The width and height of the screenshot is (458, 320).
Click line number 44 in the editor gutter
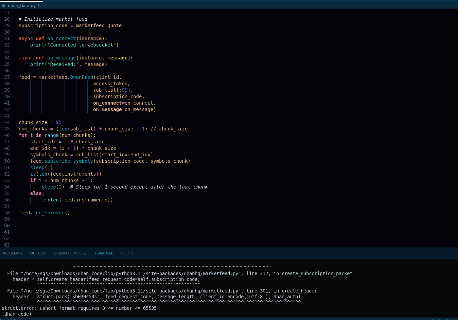7,122
